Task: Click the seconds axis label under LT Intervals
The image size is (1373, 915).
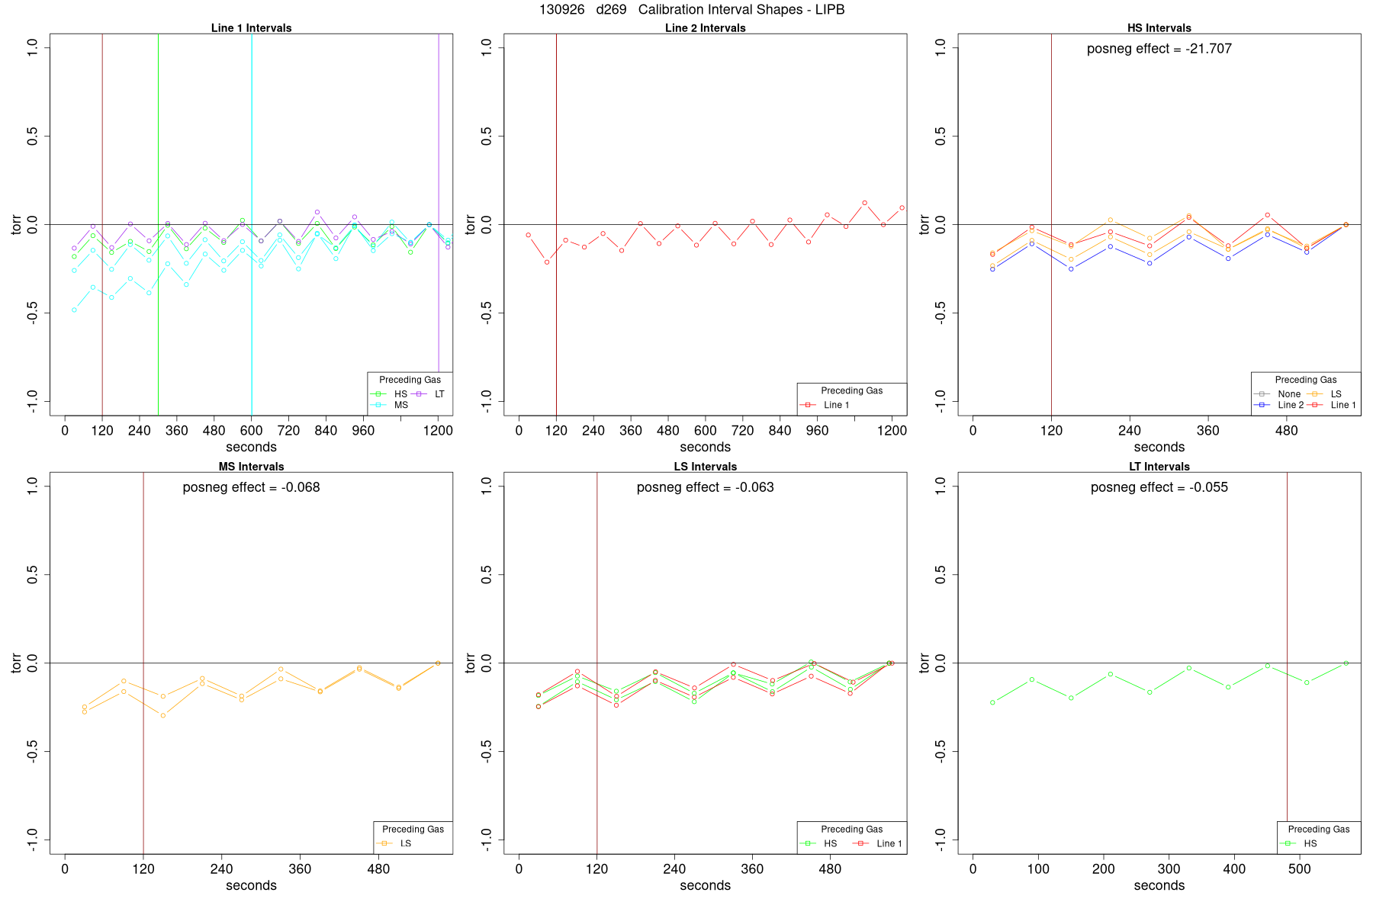Action: (1159, 885)
